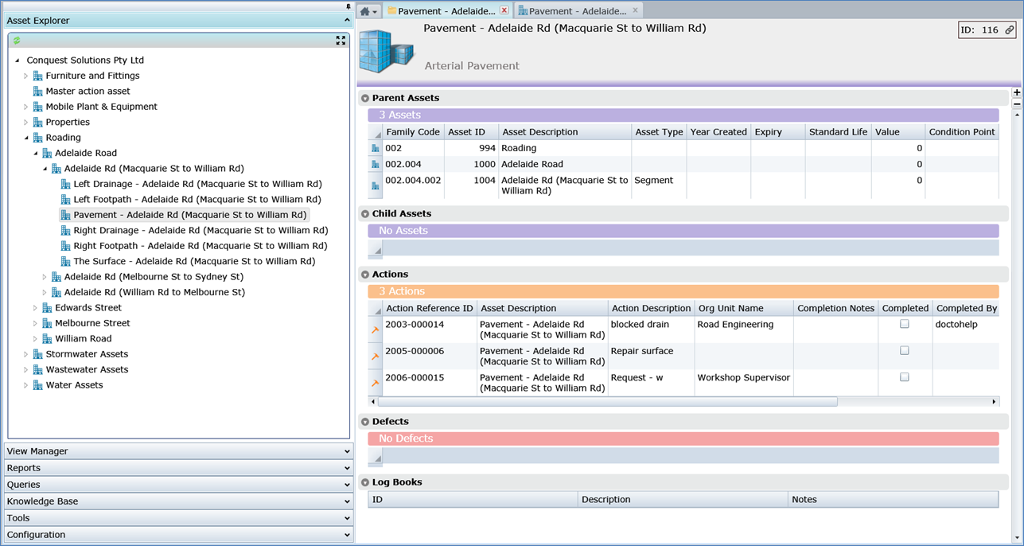Click the asset icon beside Wastewater Assets
This screenshot has height=546, width=1024.
tap(37, 369)
